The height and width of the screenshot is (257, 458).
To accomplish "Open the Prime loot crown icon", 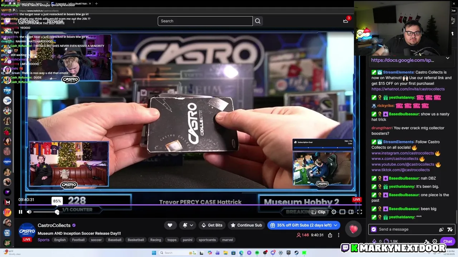I will 346,21.
